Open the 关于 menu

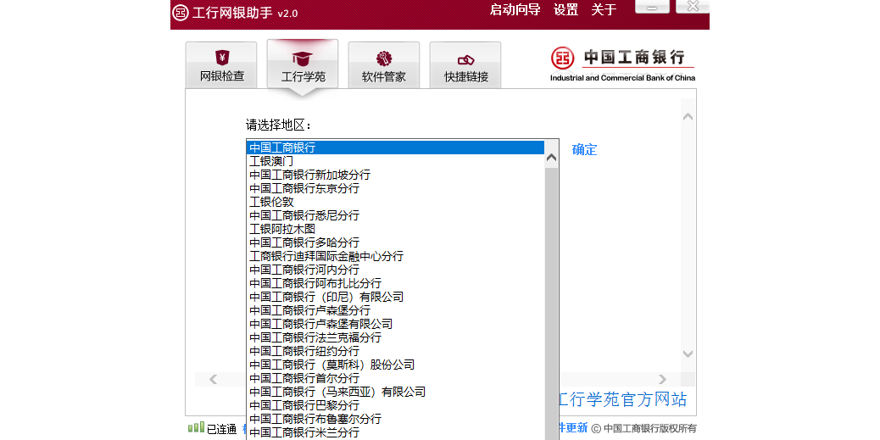pyautogui.click(x=604, y=9)
